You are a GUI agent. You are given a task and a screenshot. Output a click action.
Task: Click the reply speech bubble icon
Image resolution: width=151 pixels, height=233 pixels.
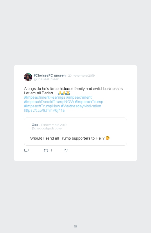(x=26, y=151)
